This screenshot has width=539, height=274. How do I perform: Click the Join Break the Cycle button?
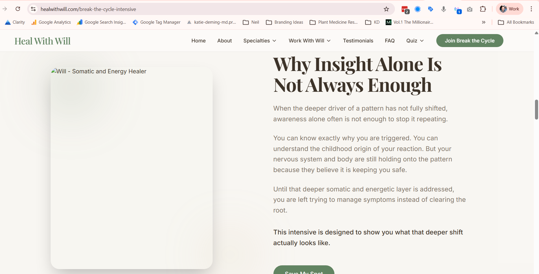(x=469, y=41)
